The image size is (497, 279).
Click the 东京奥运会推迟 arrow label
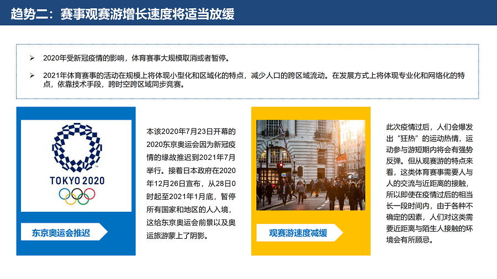click(64, 232)
